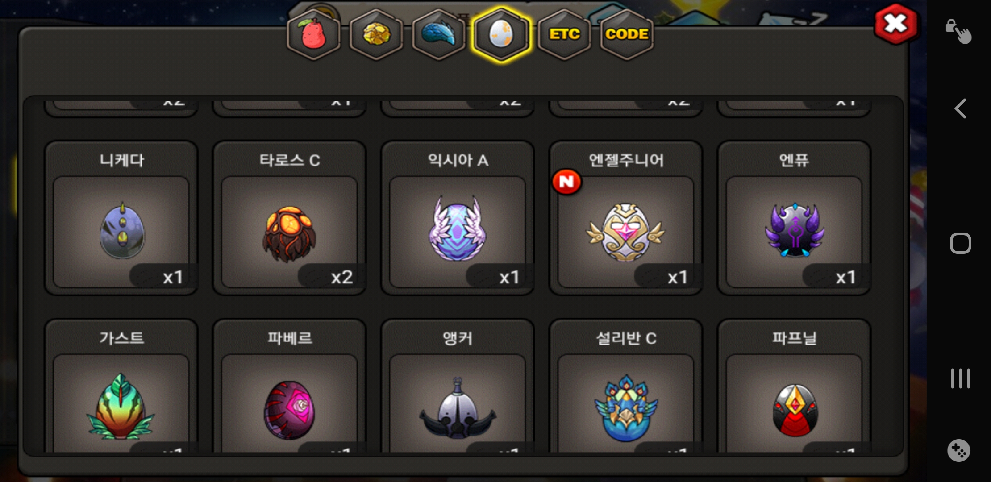
Task: Click the red N new badge
Action: (566, 182)
